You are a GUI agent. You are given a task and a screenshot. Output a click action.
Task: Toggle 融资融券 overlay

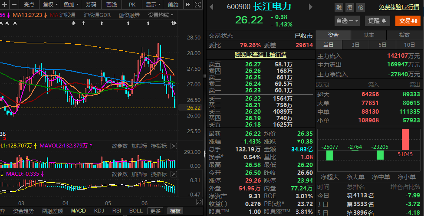point(129,15)
